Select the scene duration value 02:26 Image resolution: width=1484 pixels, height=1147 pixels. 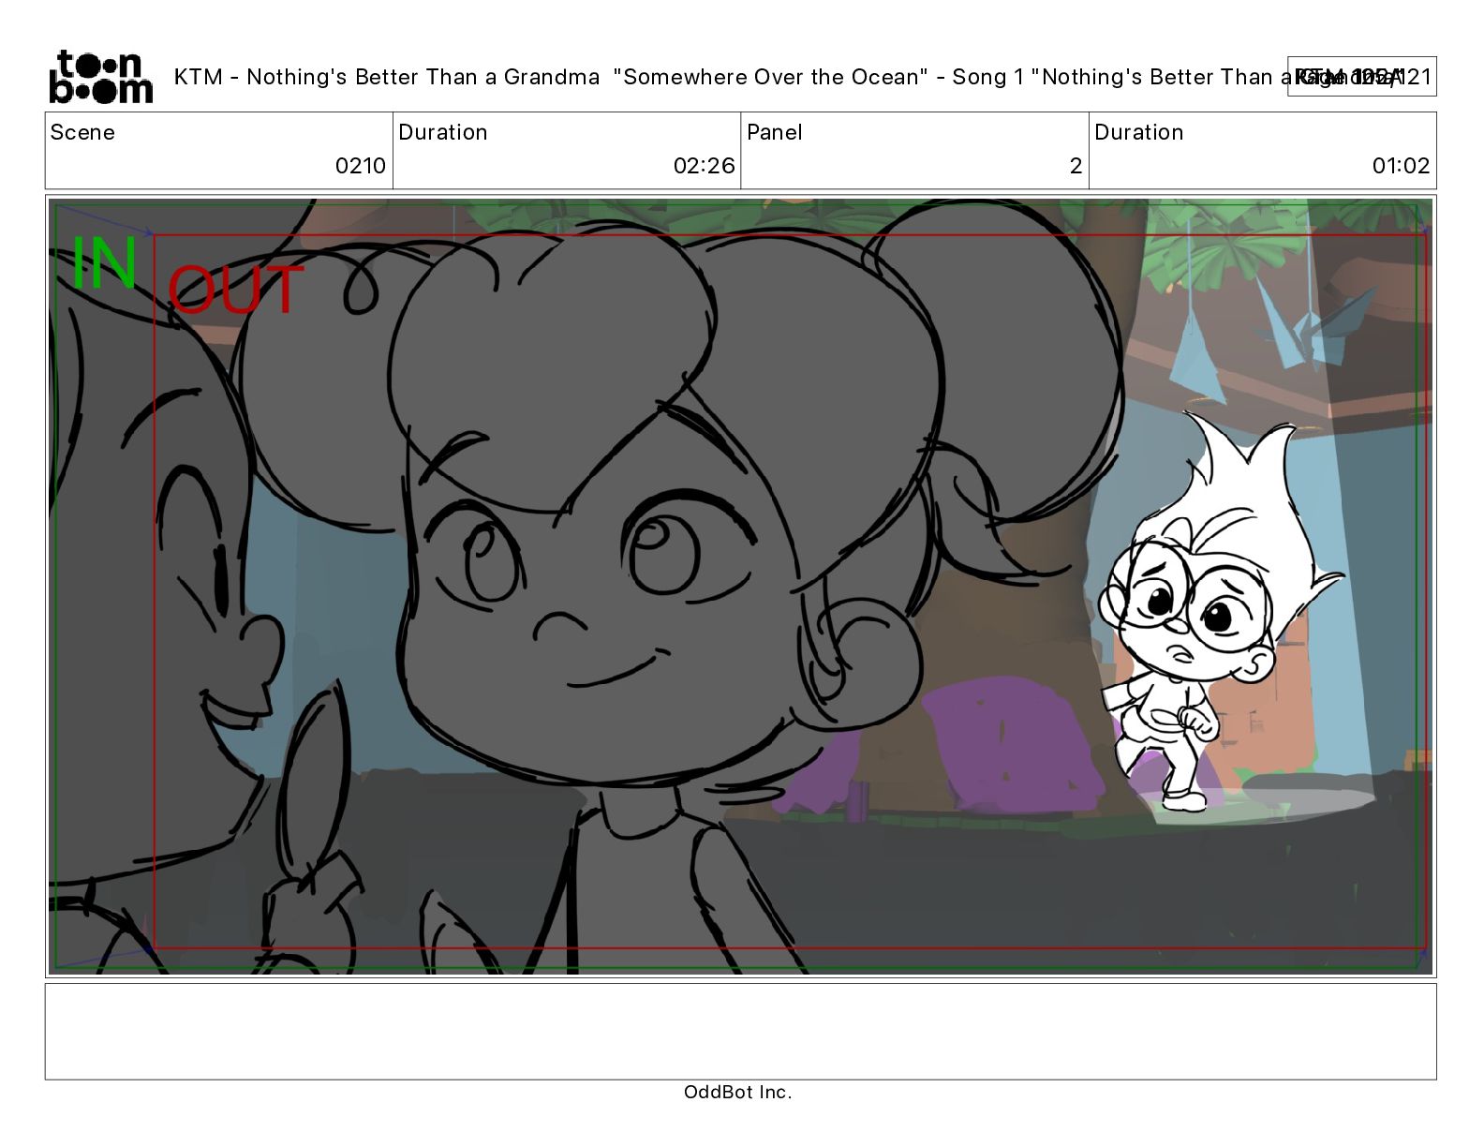pyautogui.click(x=705, y=166)
